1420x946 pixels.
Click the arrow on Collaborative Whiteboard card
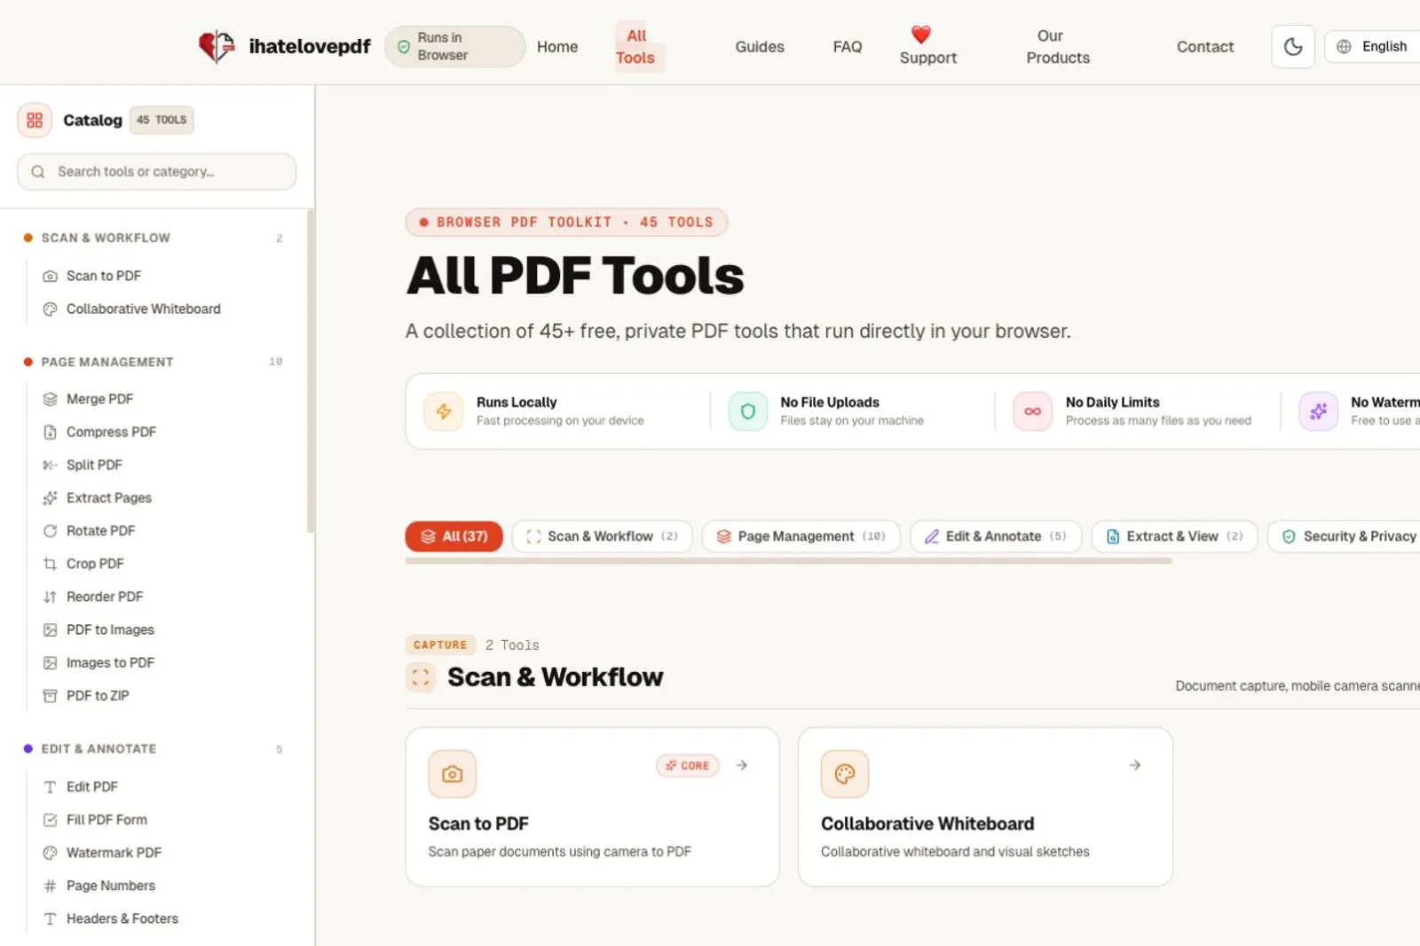pyautogui.click(x=1135, y=765)
